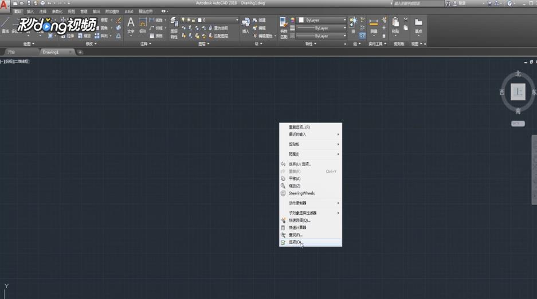
Task: Expand the Annotation (注释) panel
Action: (x=146, y=44)
